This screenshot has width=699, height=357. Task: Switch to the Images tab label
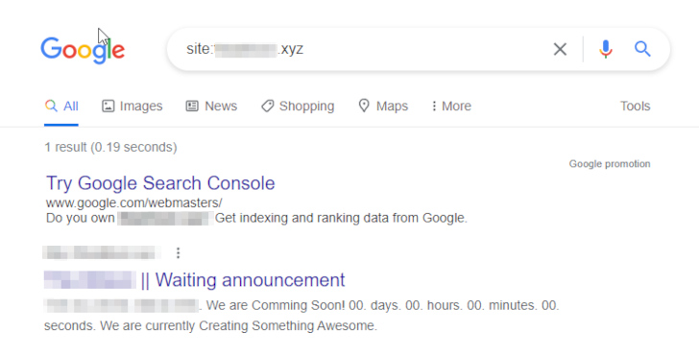(x=141, y=107)
